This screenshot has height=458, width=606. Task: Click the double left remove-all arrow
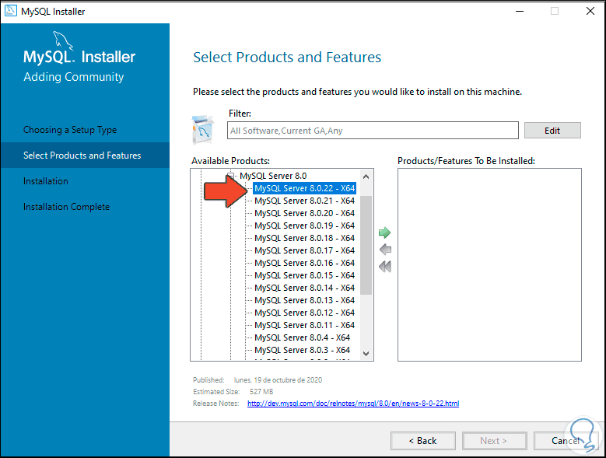385,267
